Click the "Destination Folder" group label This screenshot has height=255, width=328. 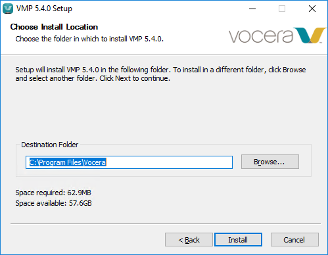(x=49, y=145)
